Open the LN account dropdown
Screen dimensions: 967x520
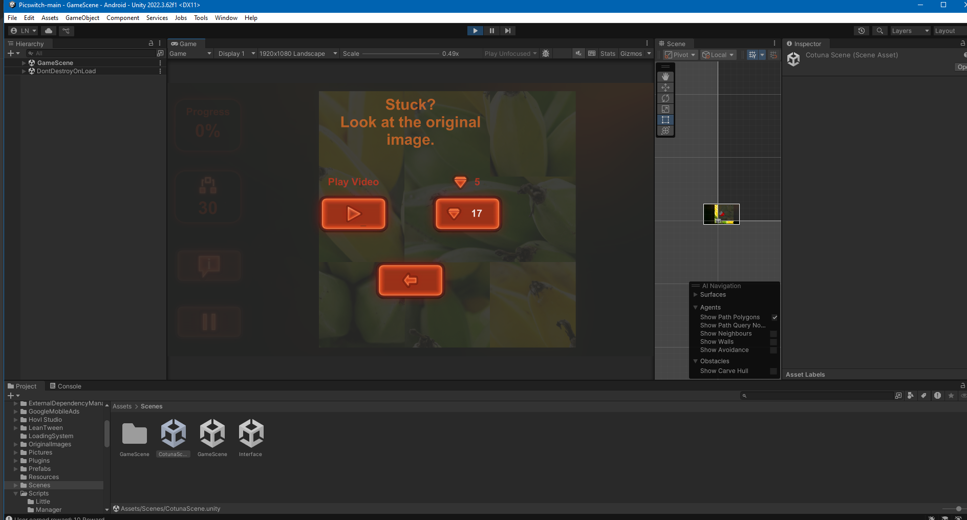click(24, 31)
